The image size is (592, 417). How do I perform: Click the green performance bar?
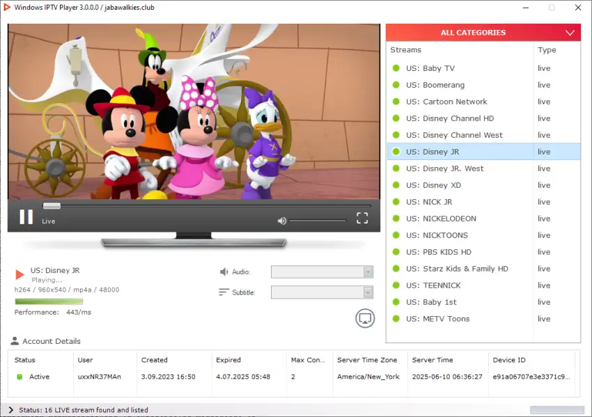(49, 301)
